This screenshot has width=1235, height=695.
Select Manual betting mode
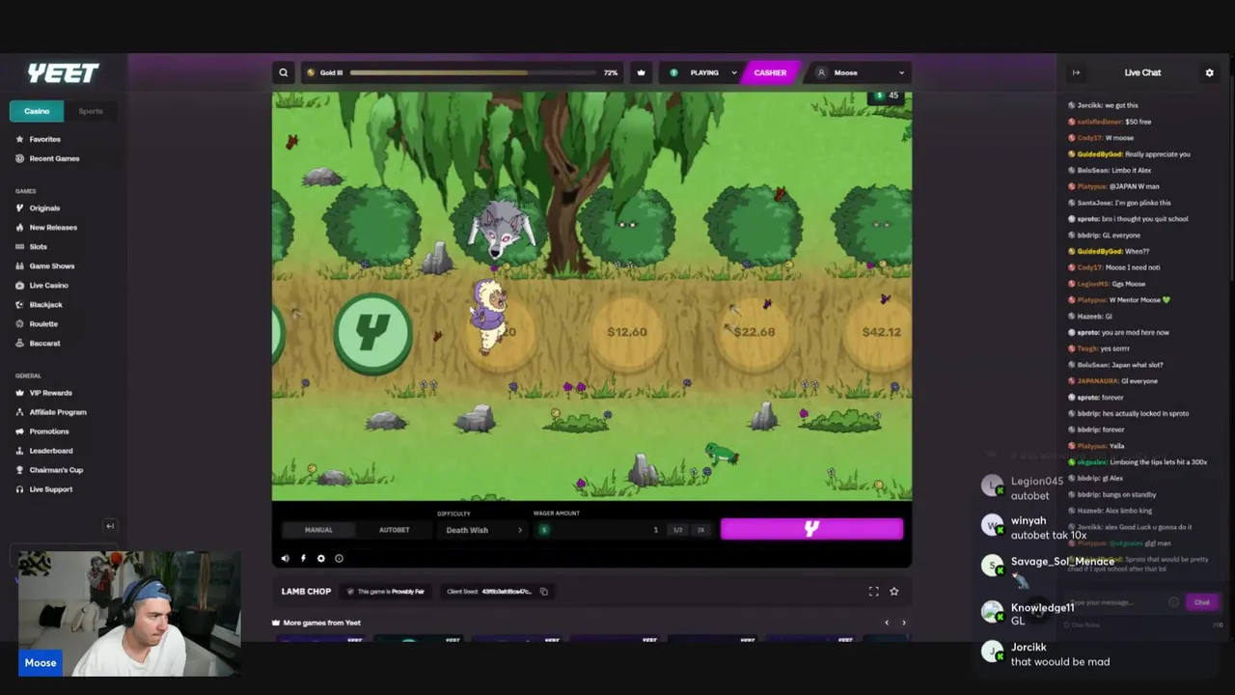318,530
